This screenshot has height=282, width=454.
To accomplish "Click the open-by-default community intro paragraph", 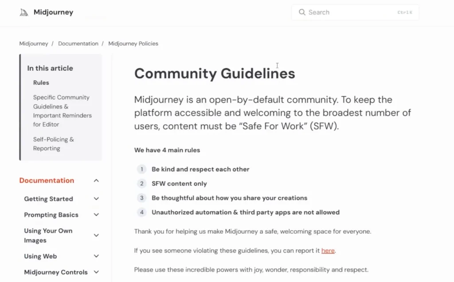I will coord(273,113).
